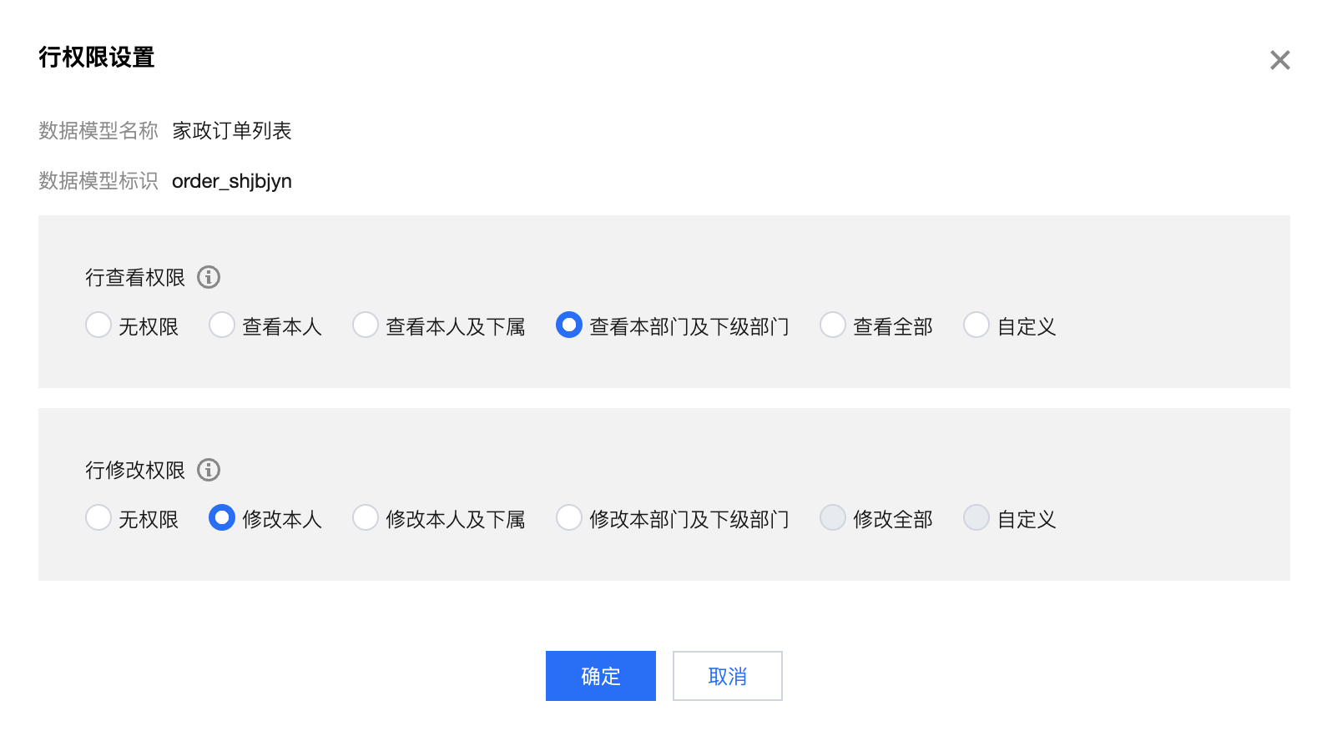Viewport: 1327px width, 741px height.
Task: Click the 行权限设置 dialog title
Action: (x=97, y=58)
